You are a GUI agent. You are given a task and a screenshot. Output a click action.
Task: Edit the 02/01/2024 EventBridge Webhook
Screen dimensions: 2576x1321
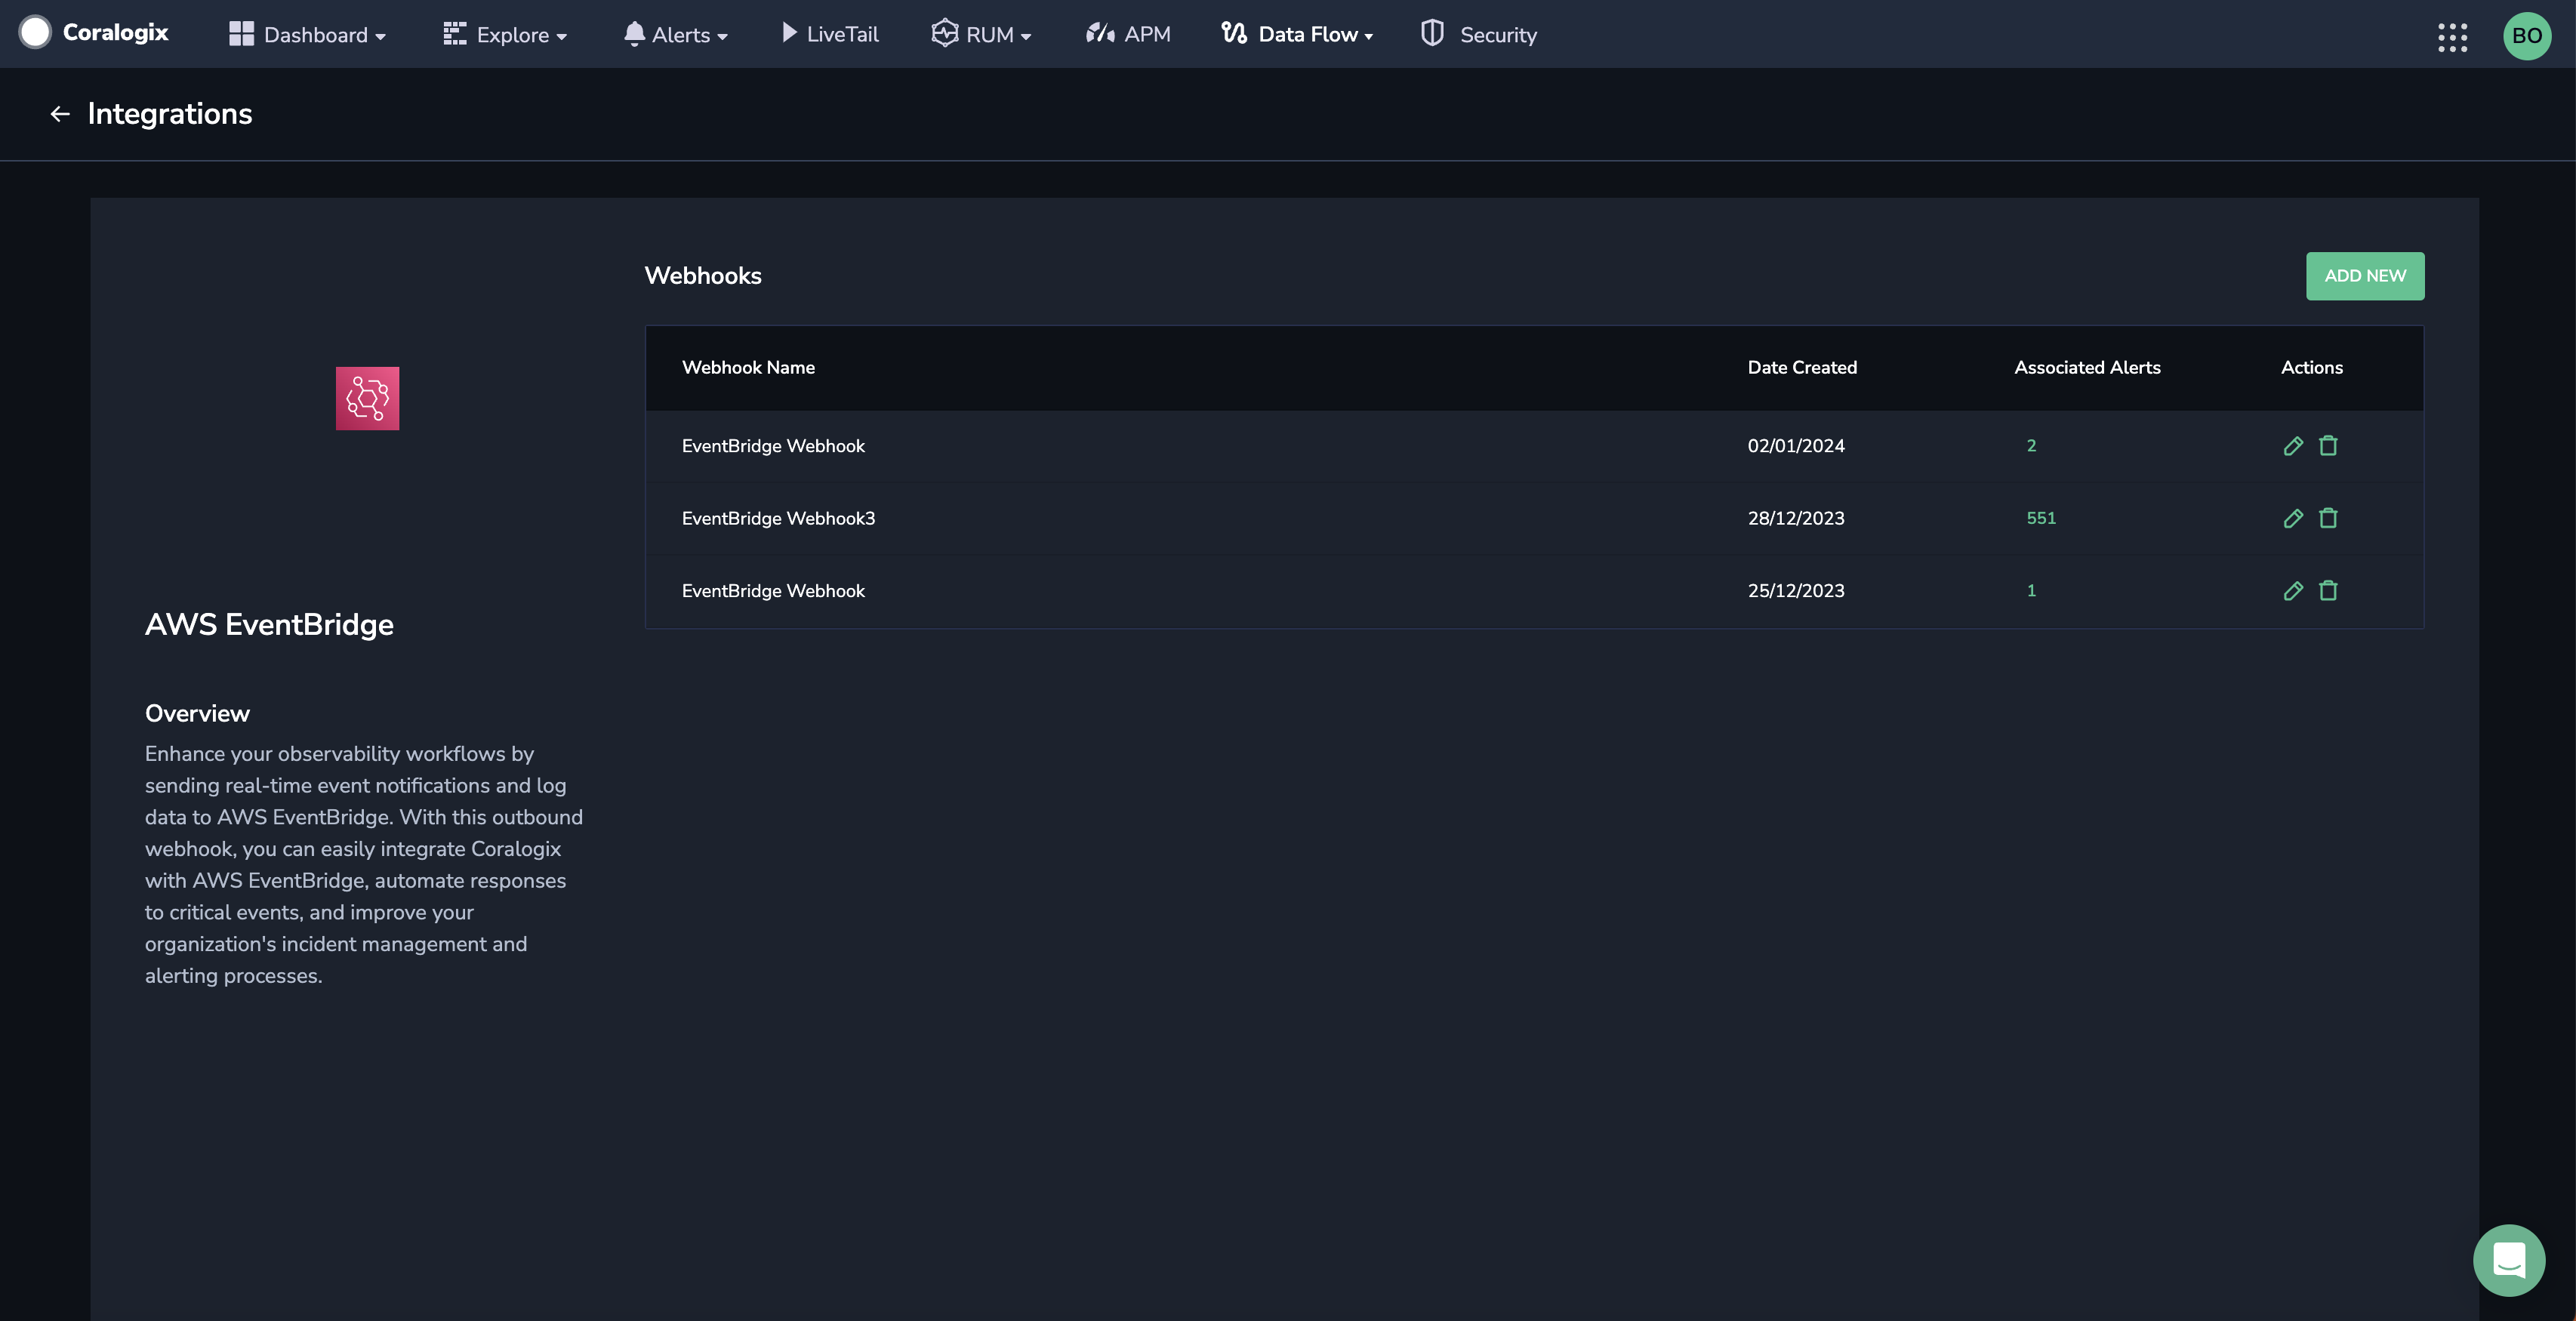pyautogui.click(x=2293, y=446)
